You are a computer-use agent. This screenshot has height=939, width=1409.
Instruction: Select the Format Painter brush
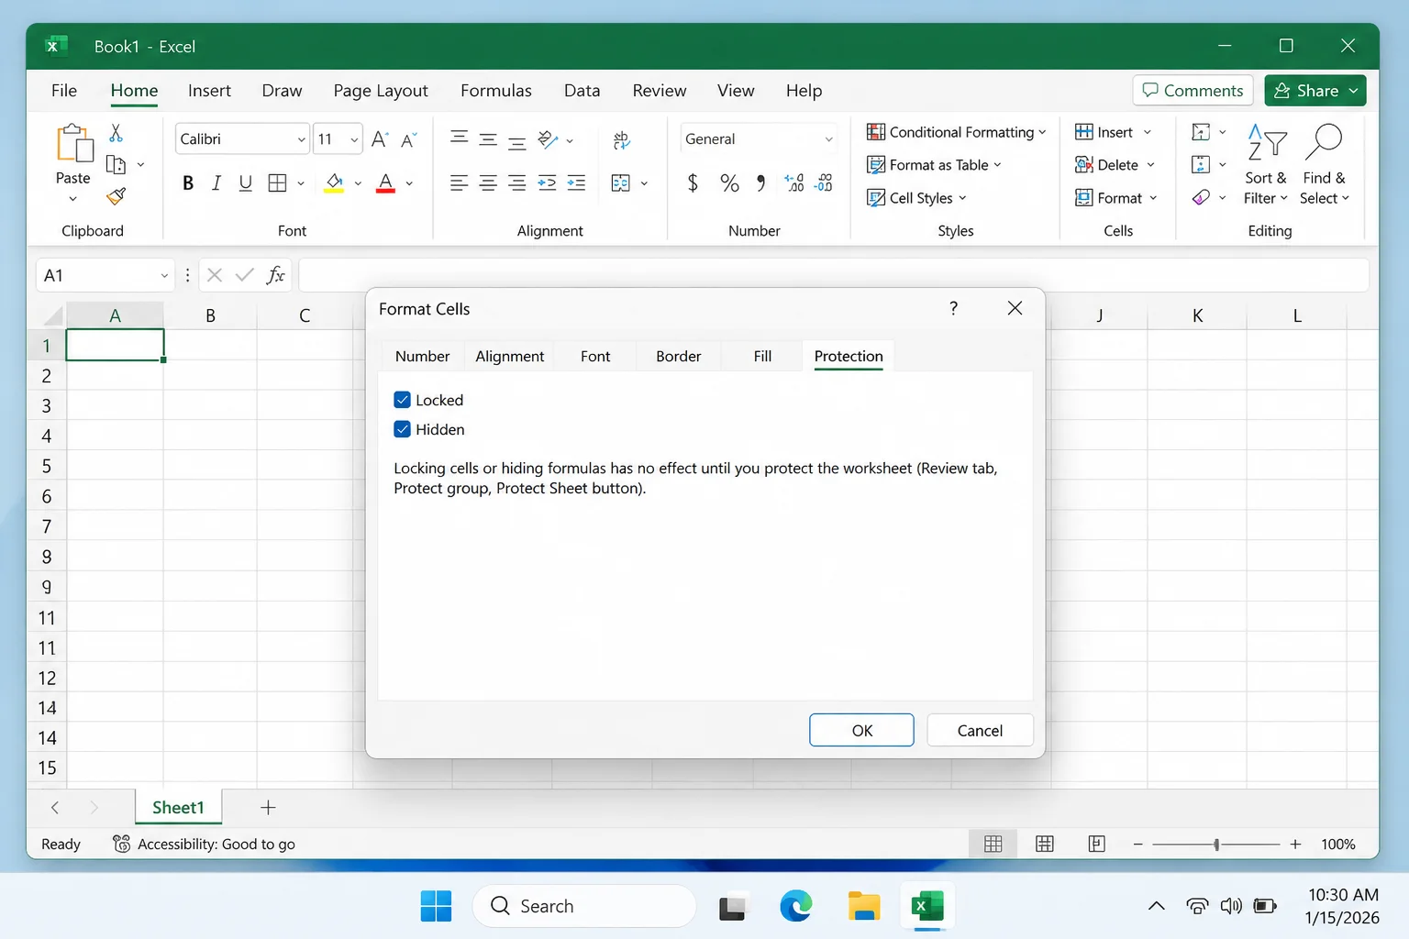pos(116,196)
